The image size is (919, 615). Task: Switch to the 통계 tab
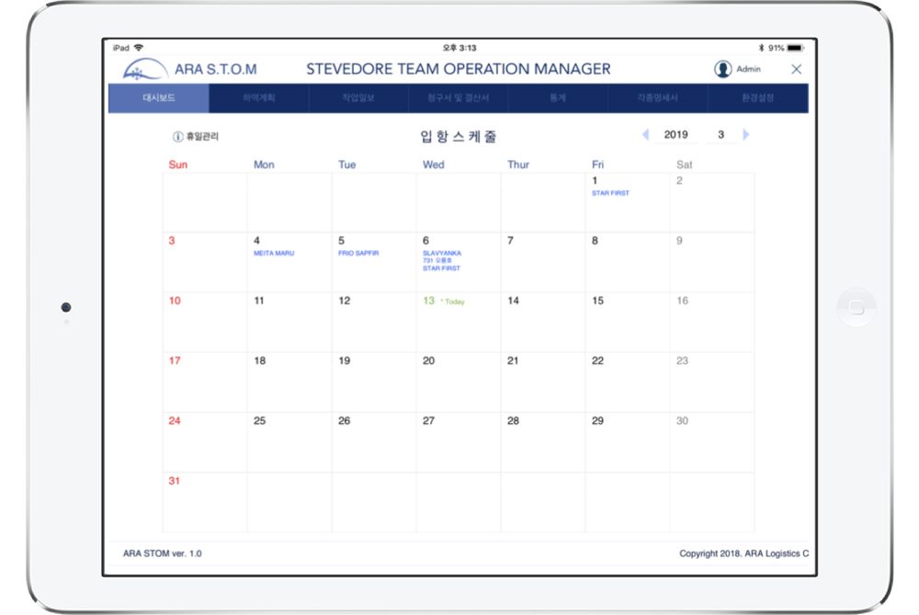(558, 98)
